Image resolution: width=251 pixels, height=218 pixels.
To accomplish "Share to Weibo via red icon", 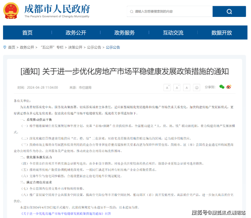I will [229, 87].
